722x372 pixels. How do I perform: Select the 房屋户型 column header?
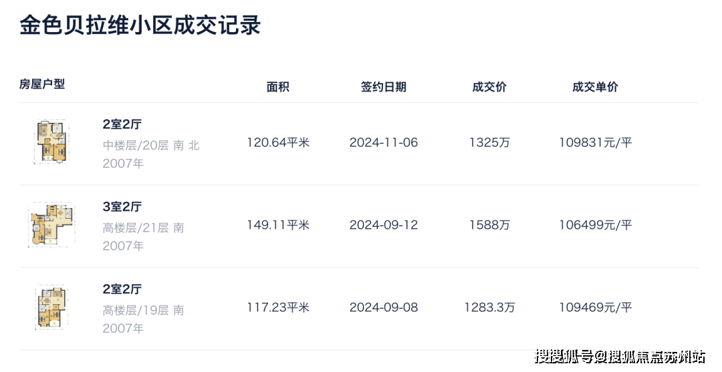(x=42, y=84)
